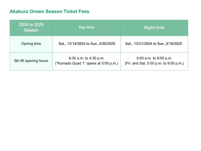
Task: Click the Akakura Onsen Season Ticket Fees title
Action: point(49,11)
